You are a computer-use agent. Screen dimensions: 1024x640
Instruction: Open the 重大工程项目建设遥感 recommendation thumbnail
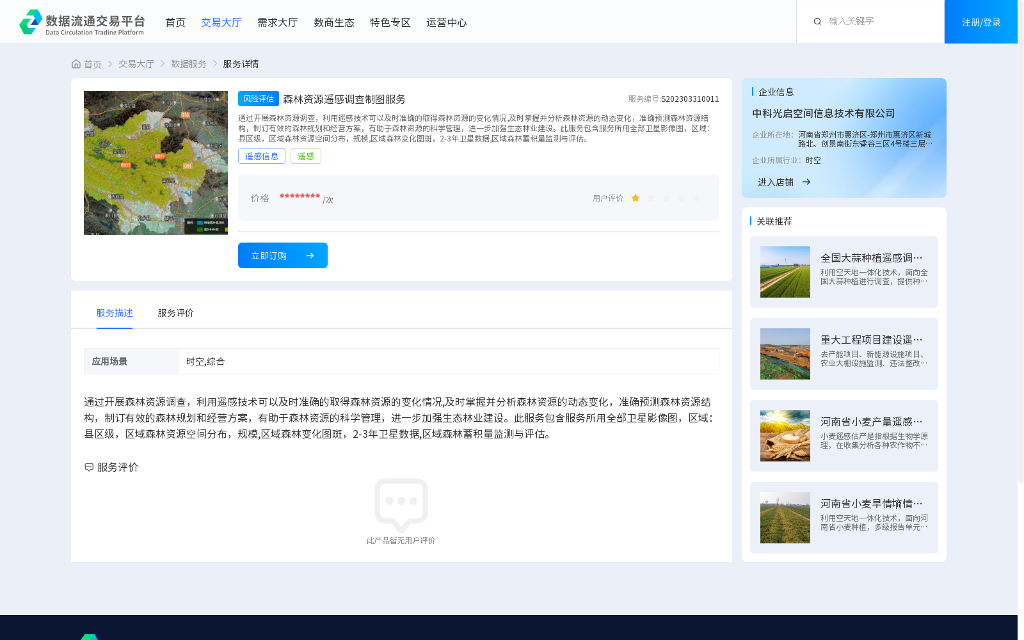tap(785, 354)
